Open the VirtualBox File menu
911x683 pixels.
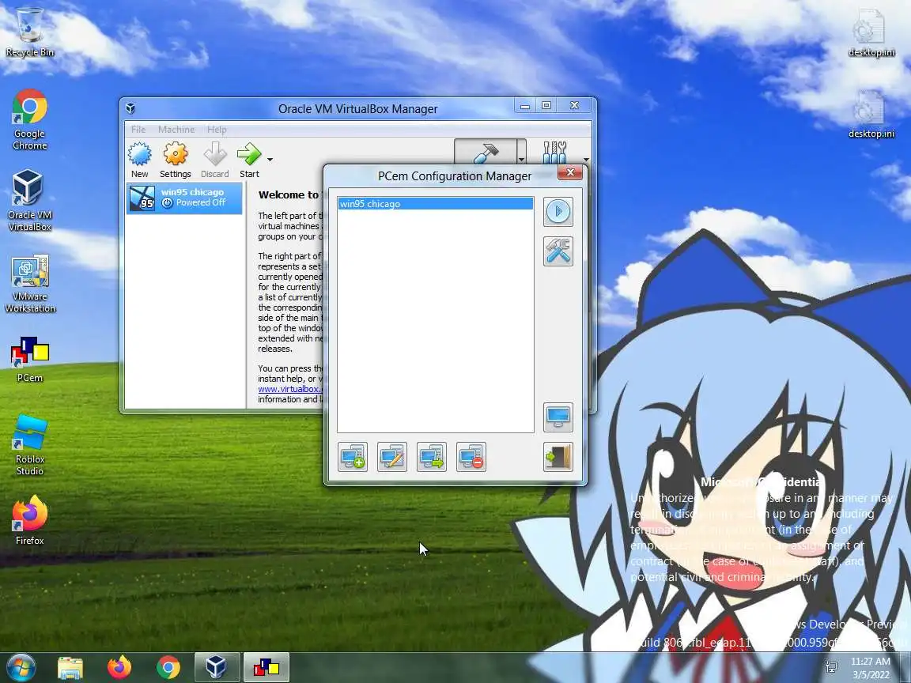pos(138,130)
